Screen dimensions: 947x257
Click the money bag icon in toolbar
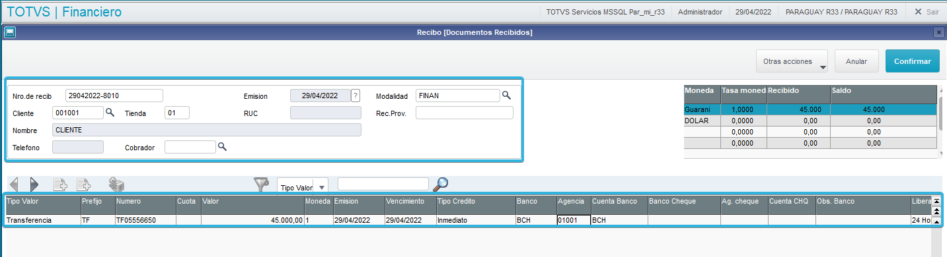pos(117,185)
